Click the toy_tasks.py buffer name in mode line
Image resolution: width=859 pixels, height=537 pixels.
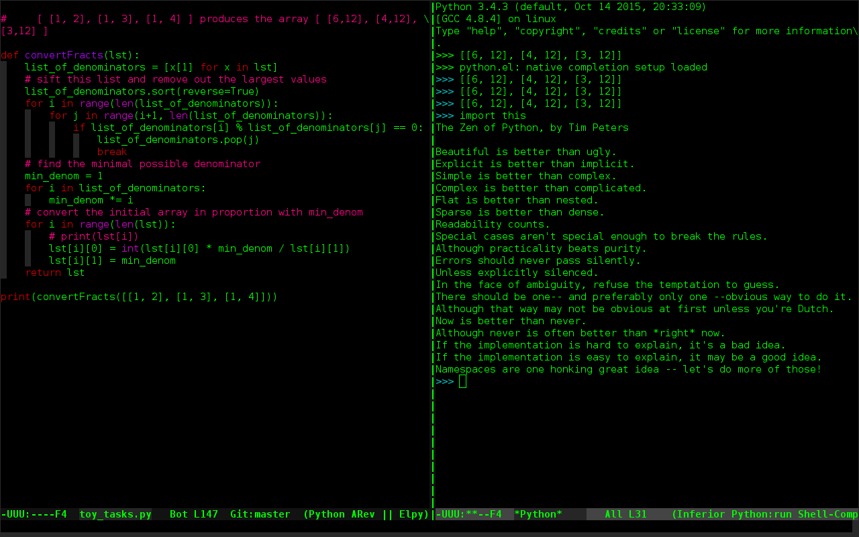point(115,514)
